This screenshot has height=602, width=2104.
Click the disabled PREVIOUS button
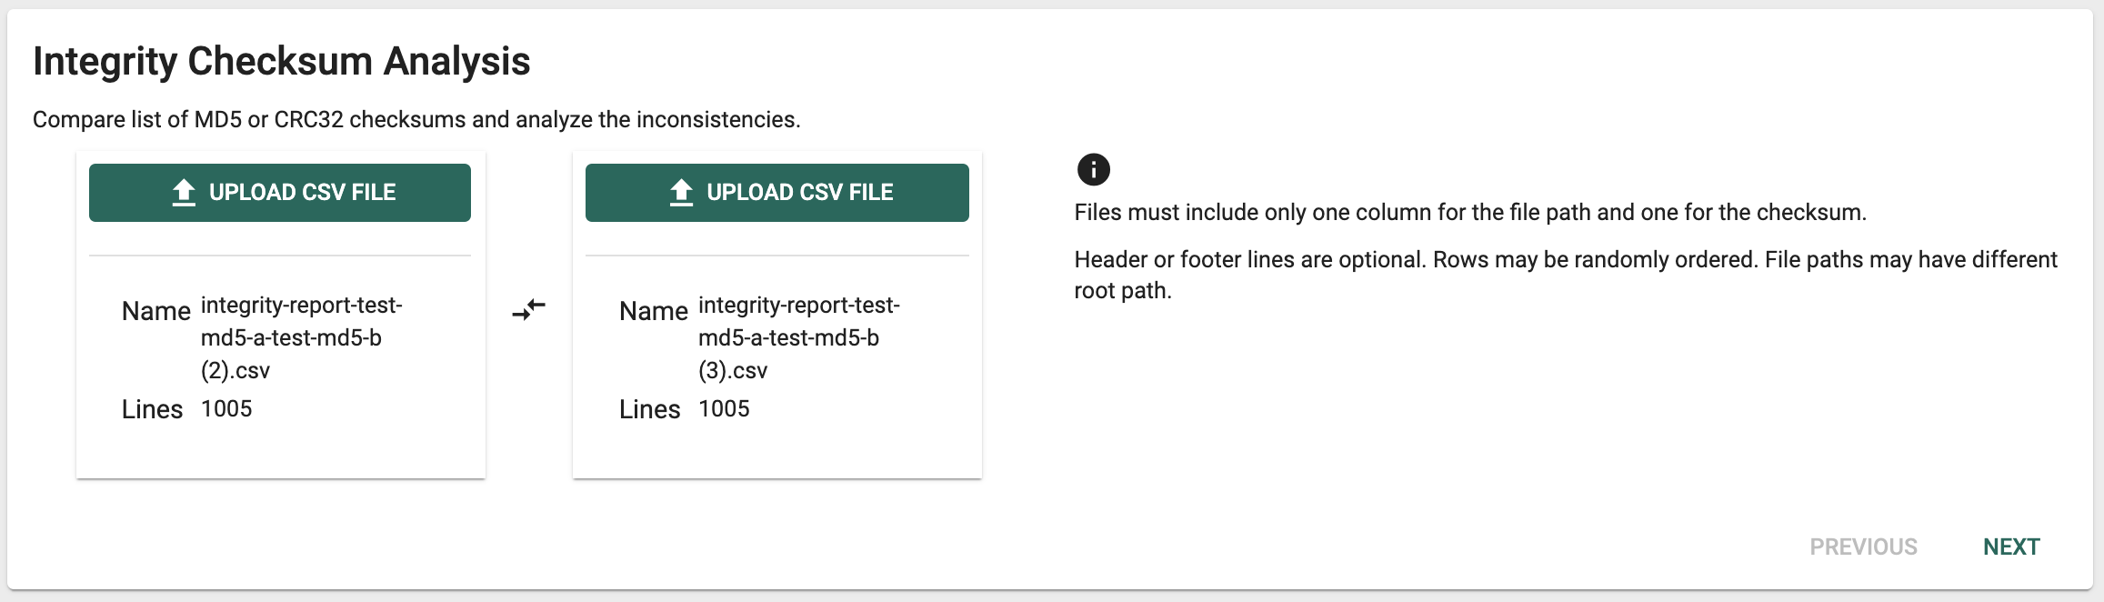1863,546
